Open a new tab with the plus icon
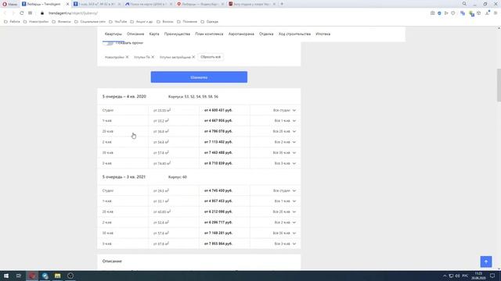Image resolution: width=501 pixels, height=281 pixels. (x=282, y=4)
